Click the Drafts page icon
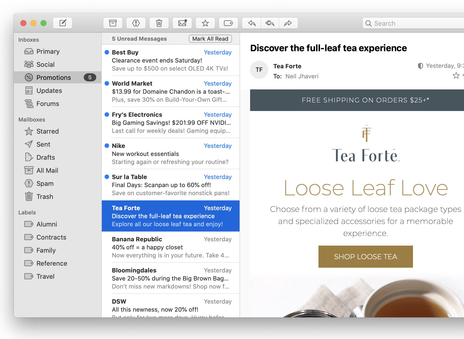The width and height of the screenshot is (464, 339). (29, 157)
